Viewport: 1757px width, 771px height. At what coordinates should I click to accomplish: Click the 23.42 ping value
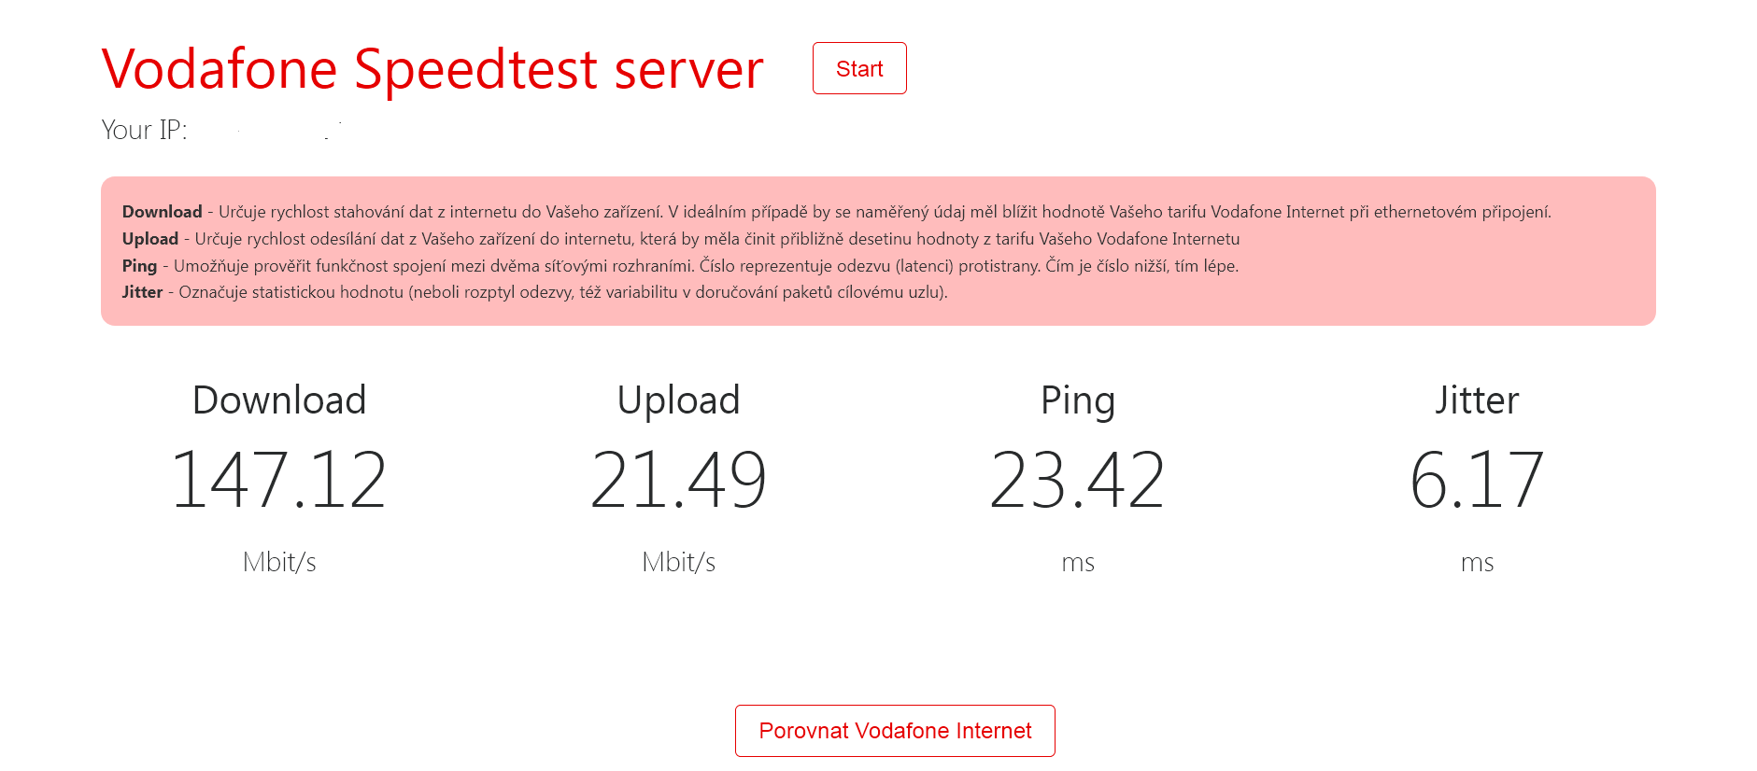[x=1077, y=480]
